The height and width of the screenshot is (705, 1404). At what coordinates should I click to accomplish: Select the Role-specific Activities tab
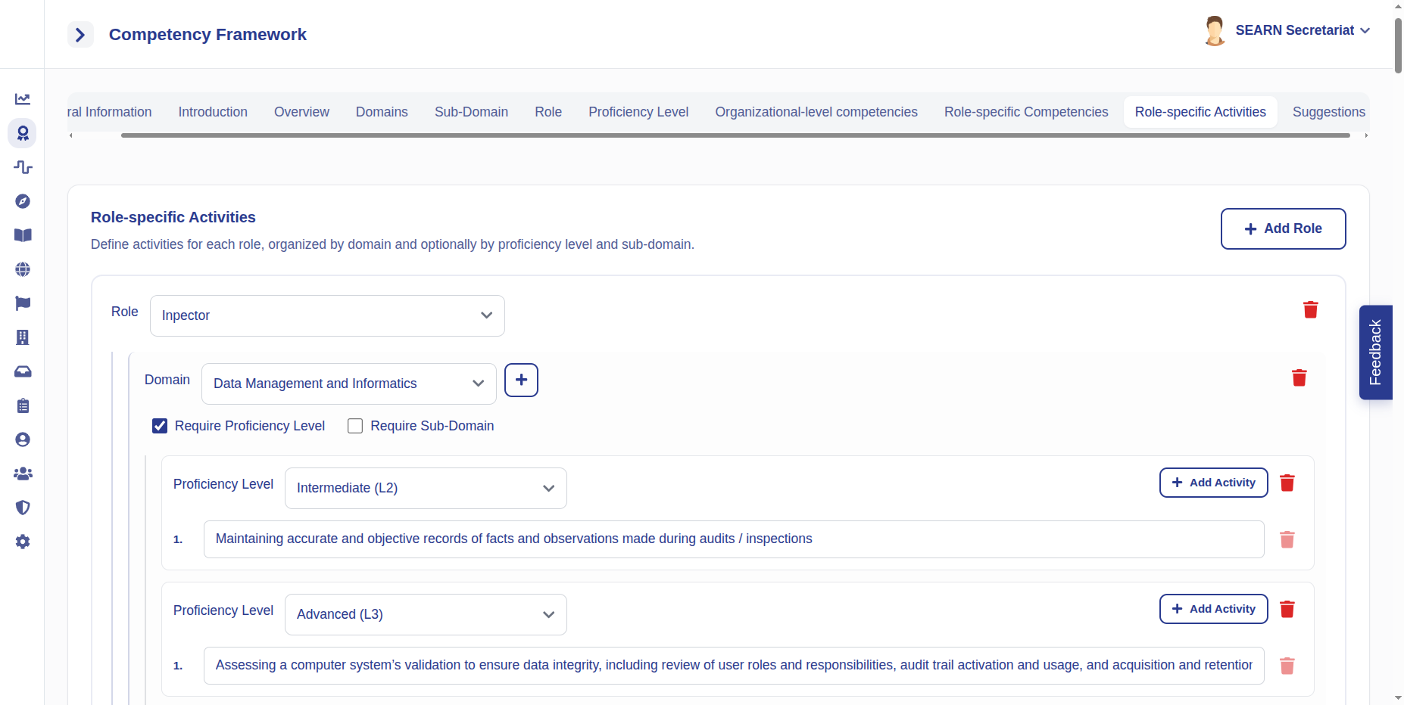pyautogui.click(x=1200, y=112)
